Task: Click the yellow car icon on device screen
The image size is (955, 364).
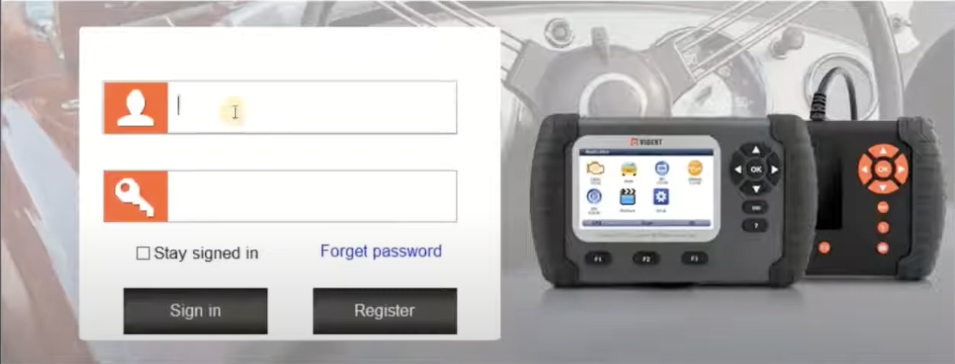Action: pyautogui.click(x=629, y=169)
